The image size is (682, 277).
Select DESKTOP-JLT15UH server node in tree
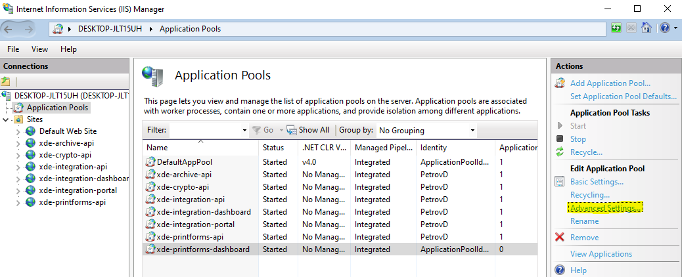coord(72,96)
